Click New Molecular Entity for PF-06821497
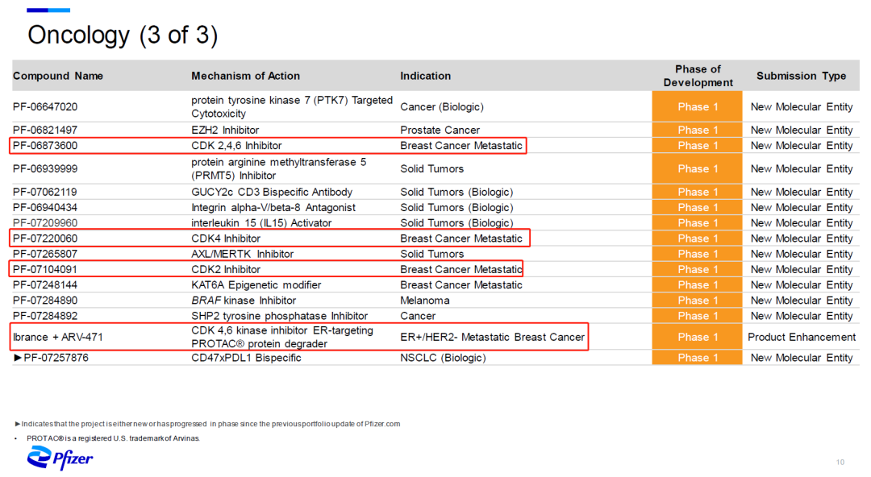Screen dimensions: 871x477 coord(802,130)
